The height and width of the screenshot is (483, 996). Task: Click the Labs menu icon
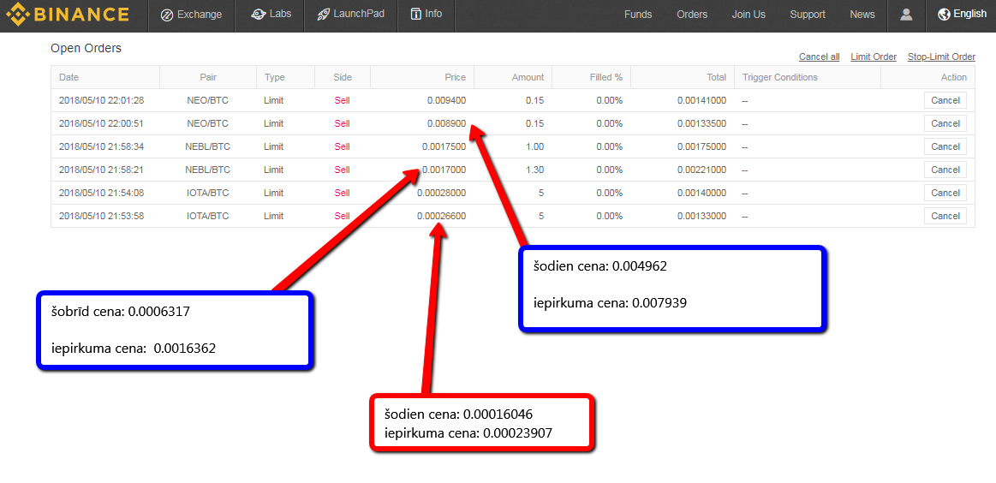258,14
